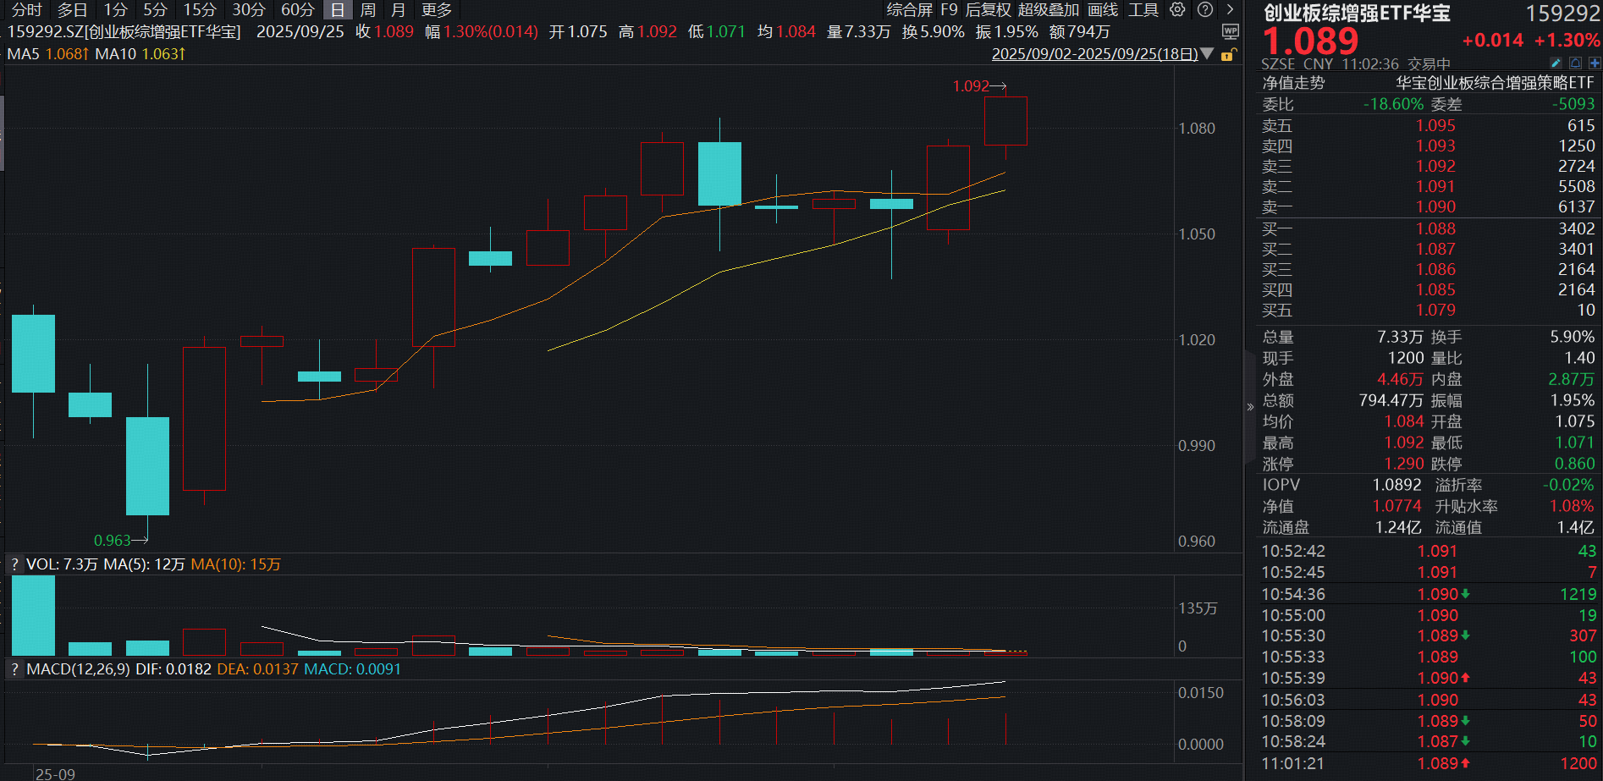
Task: Expand the date range dropdown triangle
Action: click(x=1208, y=54)
